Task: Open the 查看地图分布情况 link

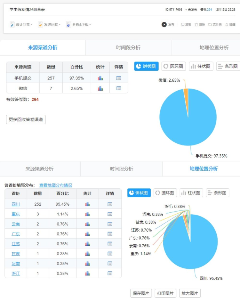Action: point(56,185)
